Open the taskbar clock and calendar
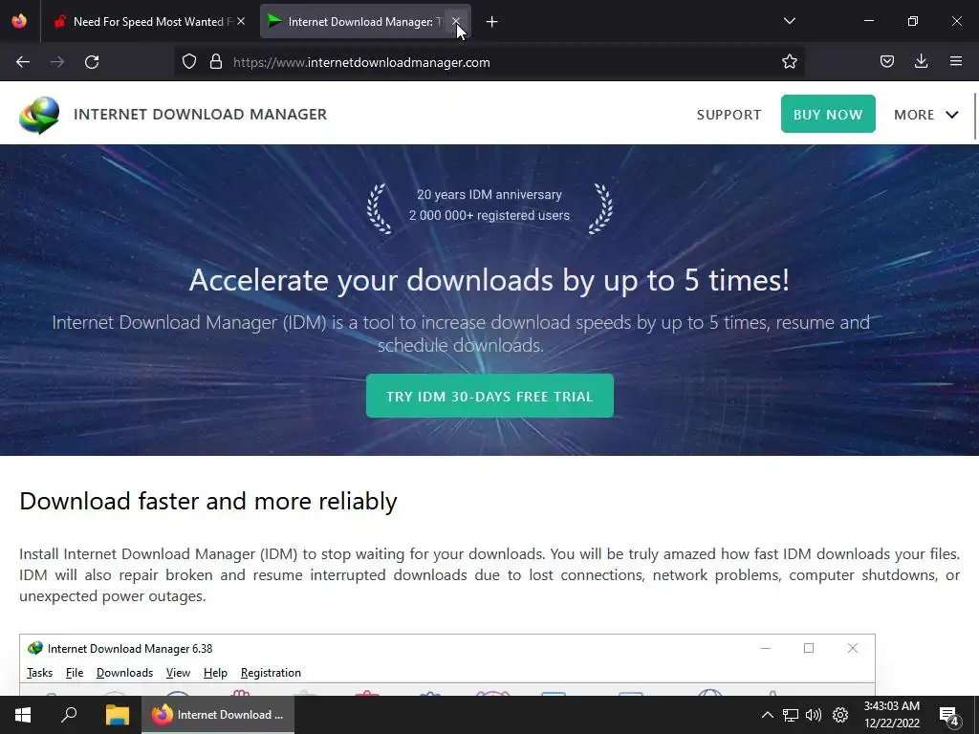Screen dimensions: 979x734 click(892, 715)
